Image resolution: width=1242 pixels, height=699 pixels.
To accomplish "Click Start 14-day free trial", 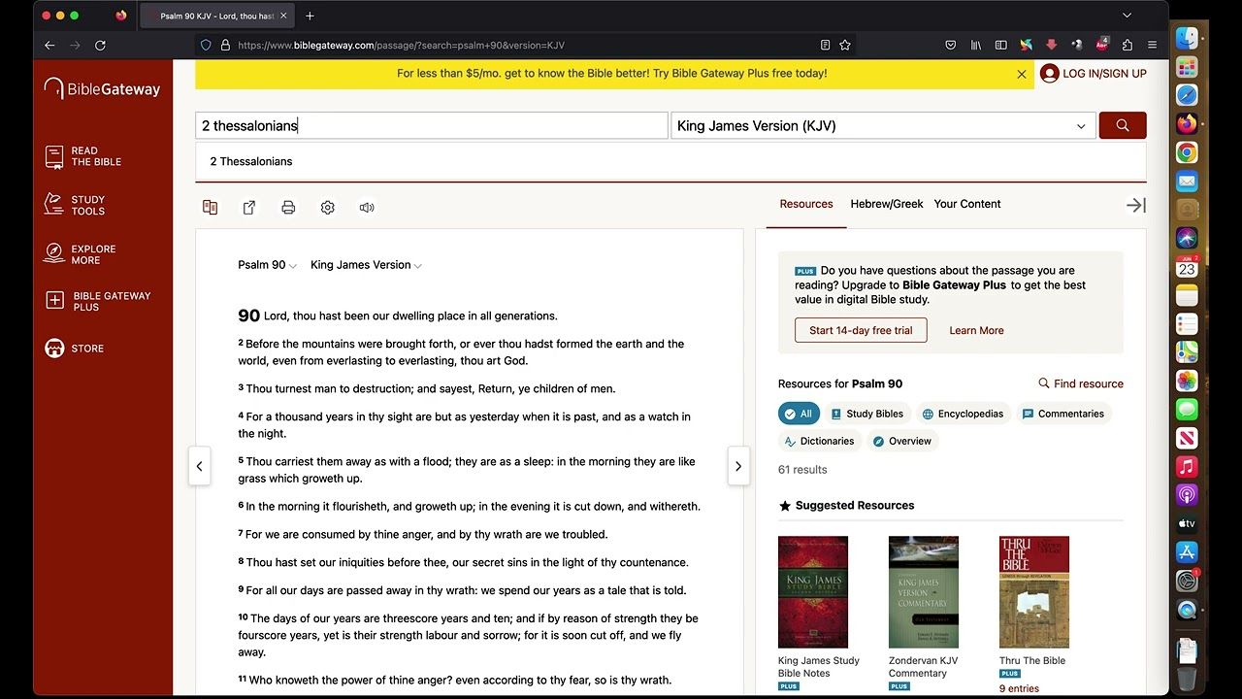I will pyautogui.click(x=861, y=330).
